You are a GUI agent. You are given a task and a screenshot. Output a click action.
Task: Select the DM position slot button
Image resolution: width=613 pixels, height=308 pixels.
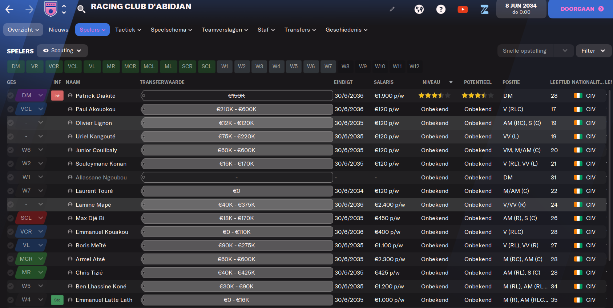click(x=16, y=66)
